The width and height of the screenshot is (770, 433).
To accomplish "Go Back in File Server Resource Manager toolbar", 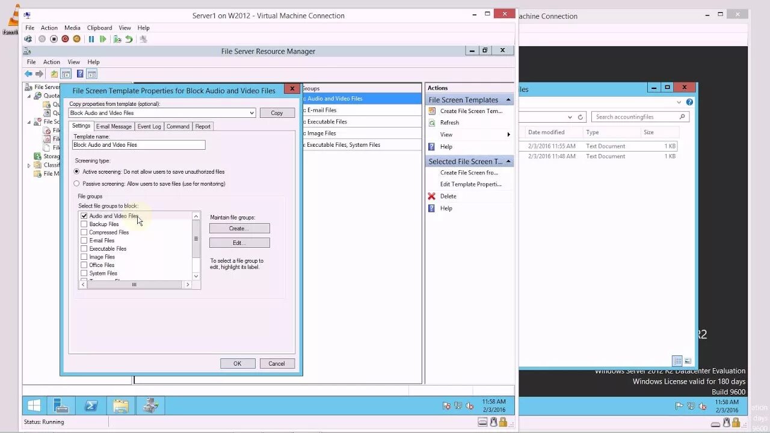I will 28,74.
